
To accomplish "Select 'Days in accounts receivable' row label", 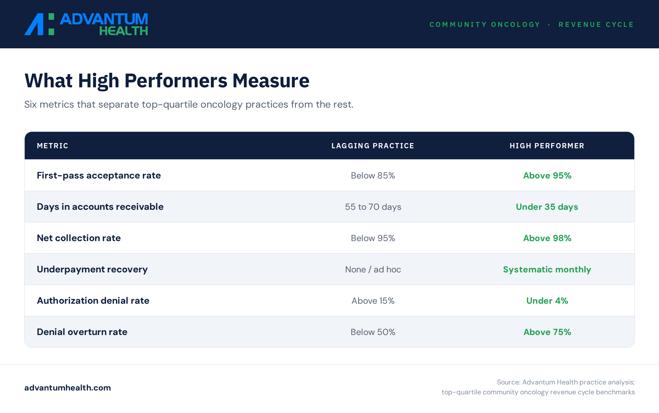I will (x=100, y=207).
